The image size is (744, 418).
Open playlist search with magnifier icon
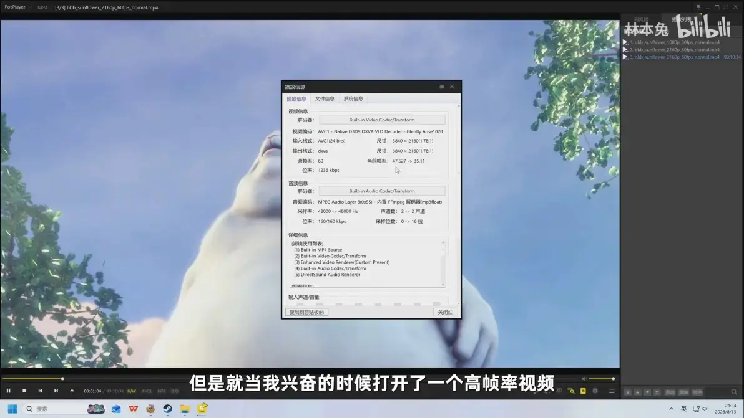point(734,392)
